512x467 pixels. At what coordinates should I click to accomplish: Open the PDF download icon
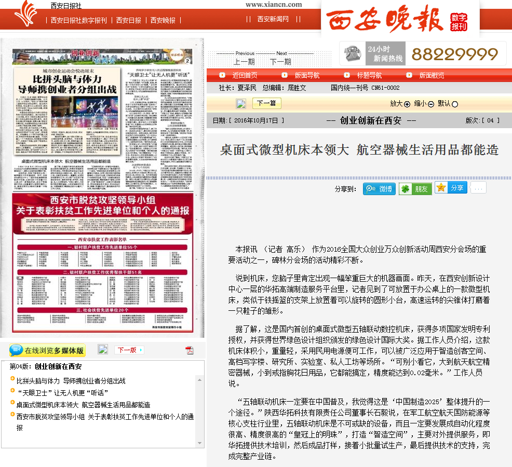coord(190,350)
